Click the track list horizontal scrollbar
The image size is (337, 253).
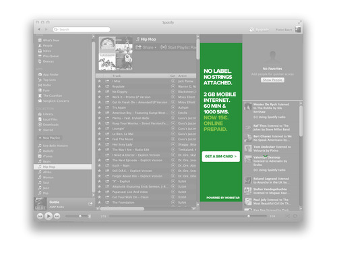click(x=122, y=208)
